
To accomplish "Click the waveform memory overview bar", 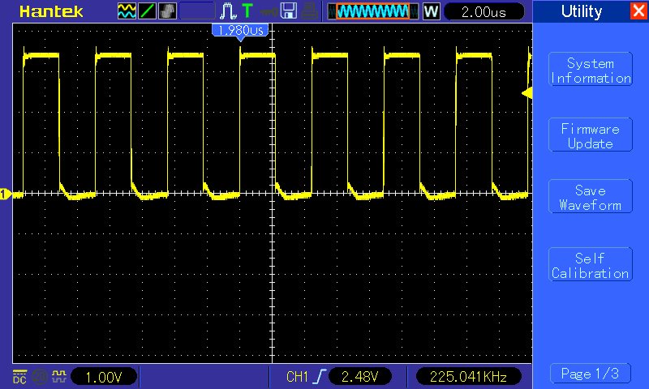I will [x=372, y=11].
